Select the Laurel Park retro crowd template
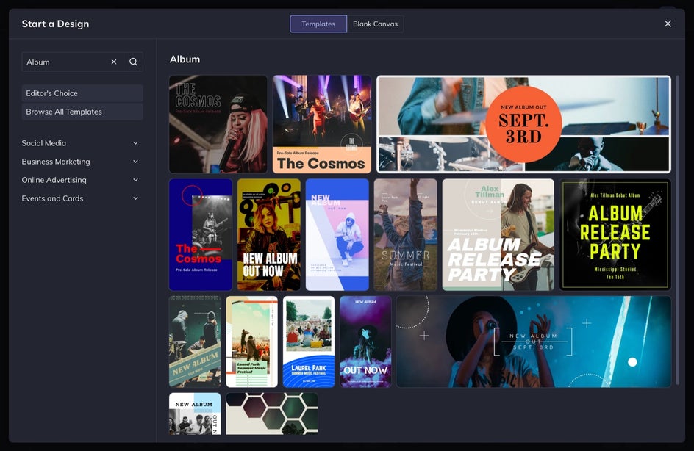 click(252, 342)
